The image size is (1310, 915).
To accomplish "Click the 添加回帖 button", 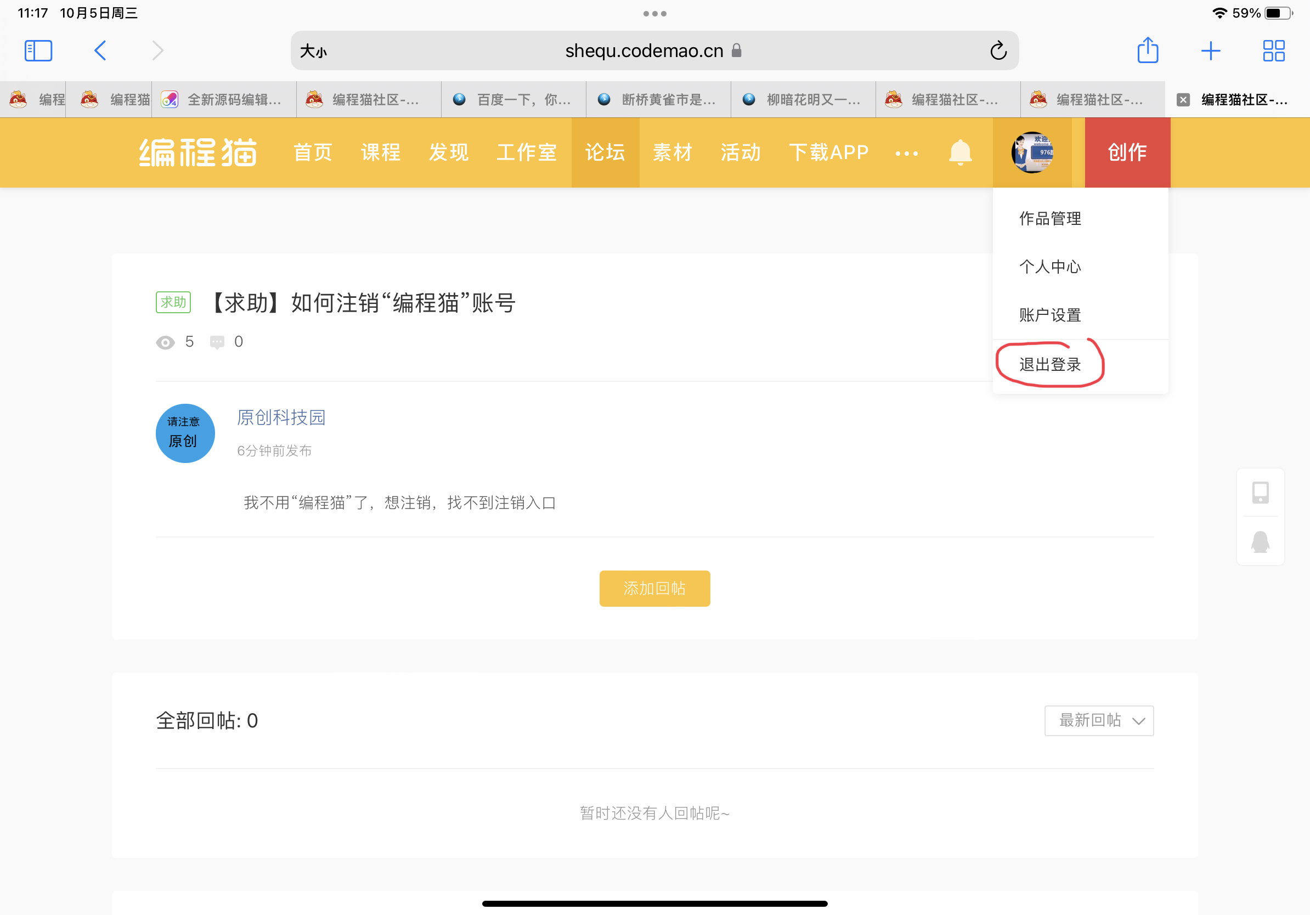I will pos(654,588).
